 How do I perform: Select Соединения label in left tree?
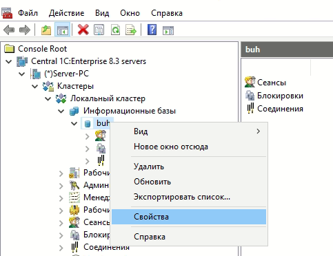click(106, 247)
